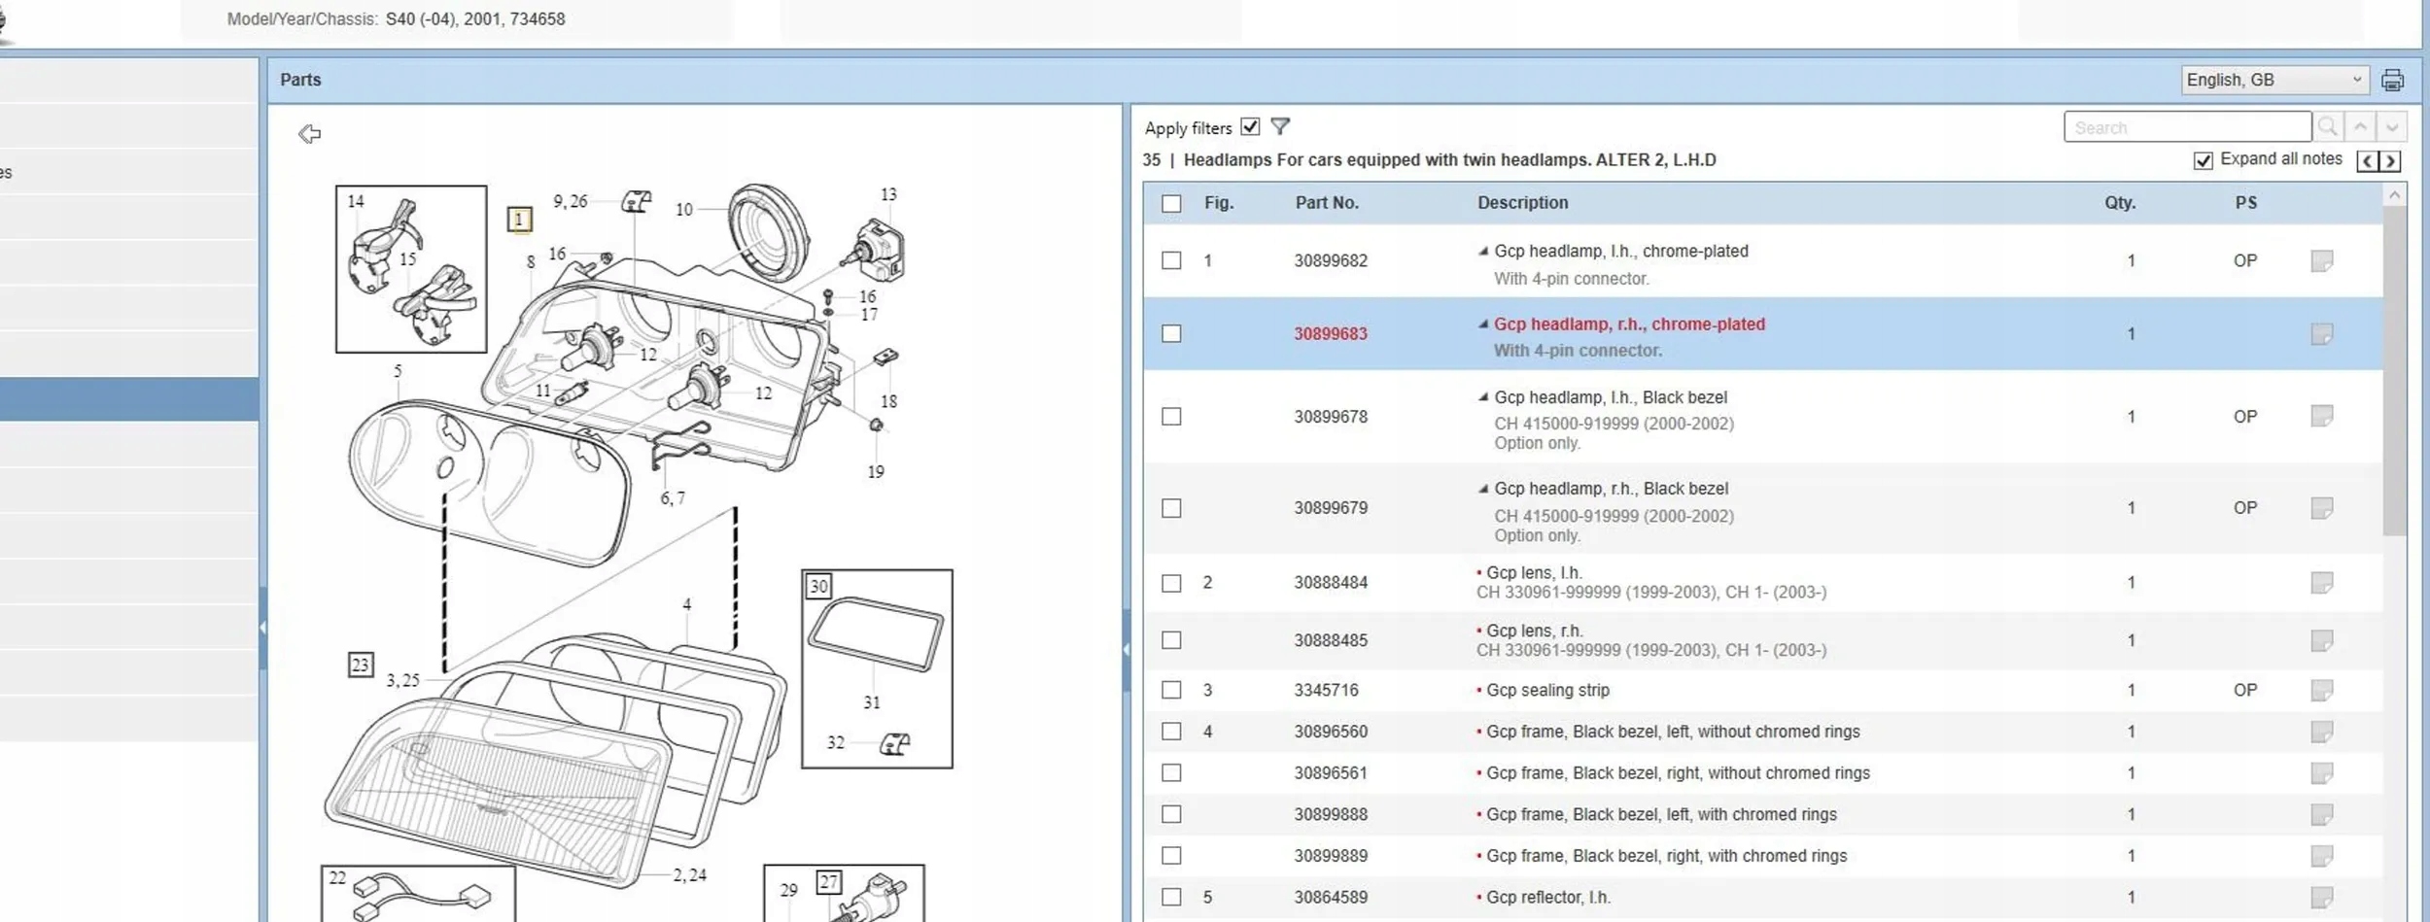Sort by Fig. column header
Screen dimensions: 2430x922
tap(1219, 203)
